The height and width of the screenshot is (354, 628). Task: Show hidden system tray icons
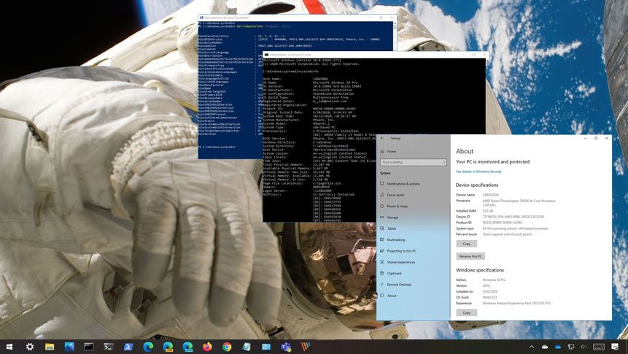pyautogui.click(x=531, y=347)
